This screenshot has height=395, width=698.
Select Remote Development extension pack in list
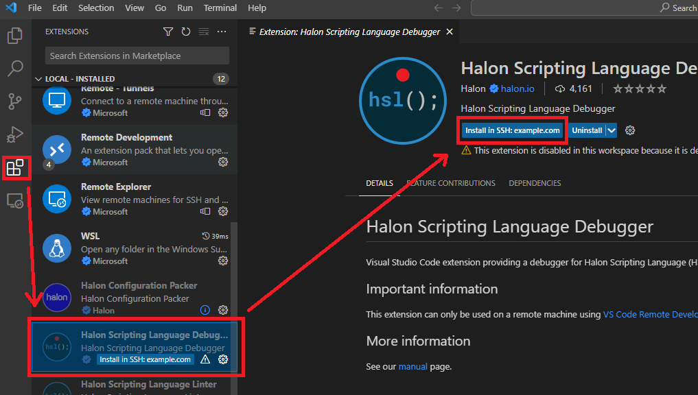point(135,149)
